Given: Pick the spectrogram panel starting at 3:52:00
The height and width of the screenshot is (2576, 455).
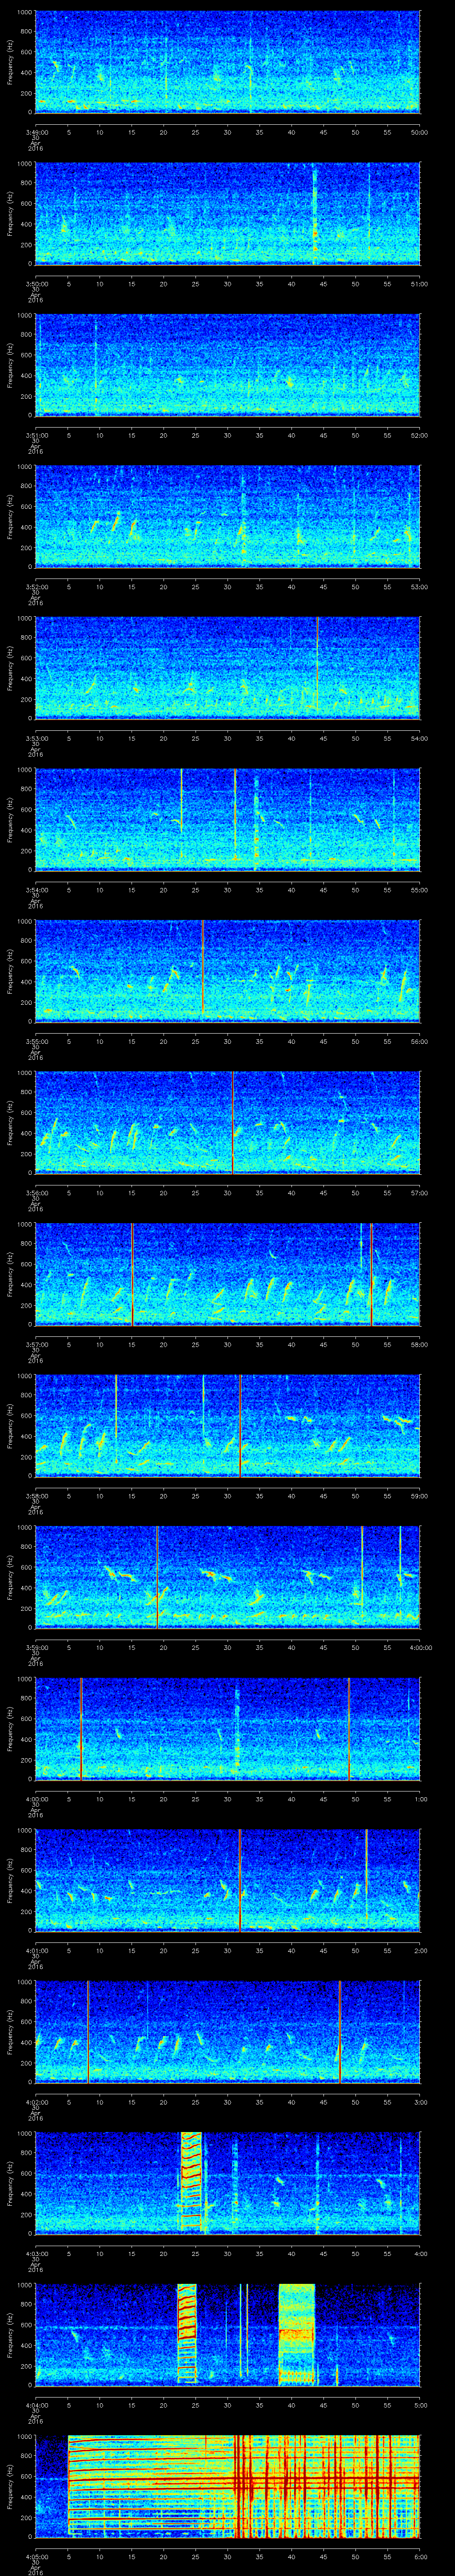Looking at the screenshot, I should coord(227,516).
